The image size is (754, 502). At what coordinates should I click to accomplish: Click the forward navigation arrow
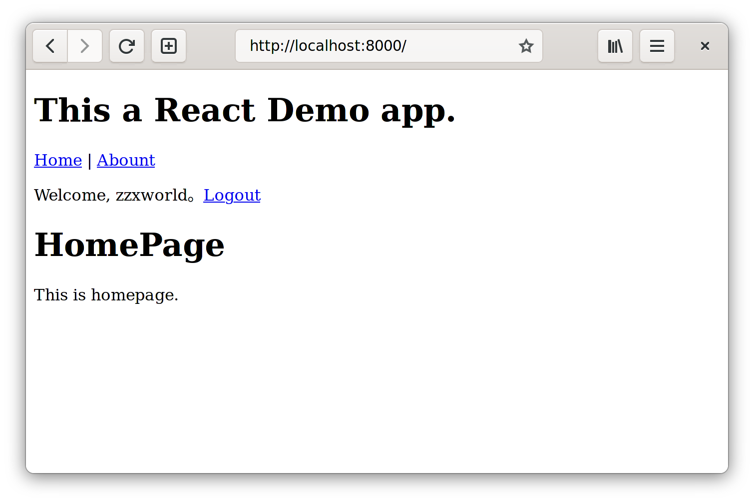tap(85, 46)
